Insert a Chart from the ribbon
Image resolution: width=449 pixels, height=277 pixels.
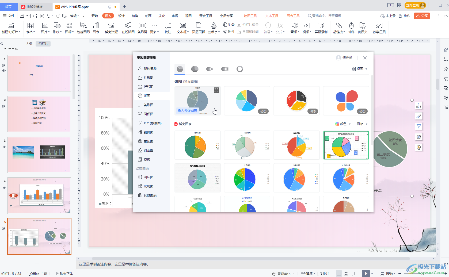point(96,28)
